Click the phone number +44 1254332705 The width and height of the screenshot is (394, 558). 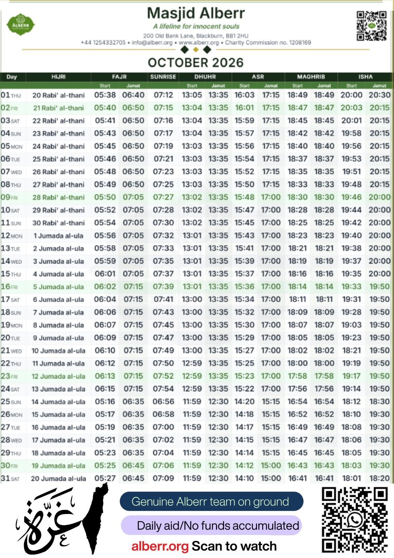click(103, 43)
